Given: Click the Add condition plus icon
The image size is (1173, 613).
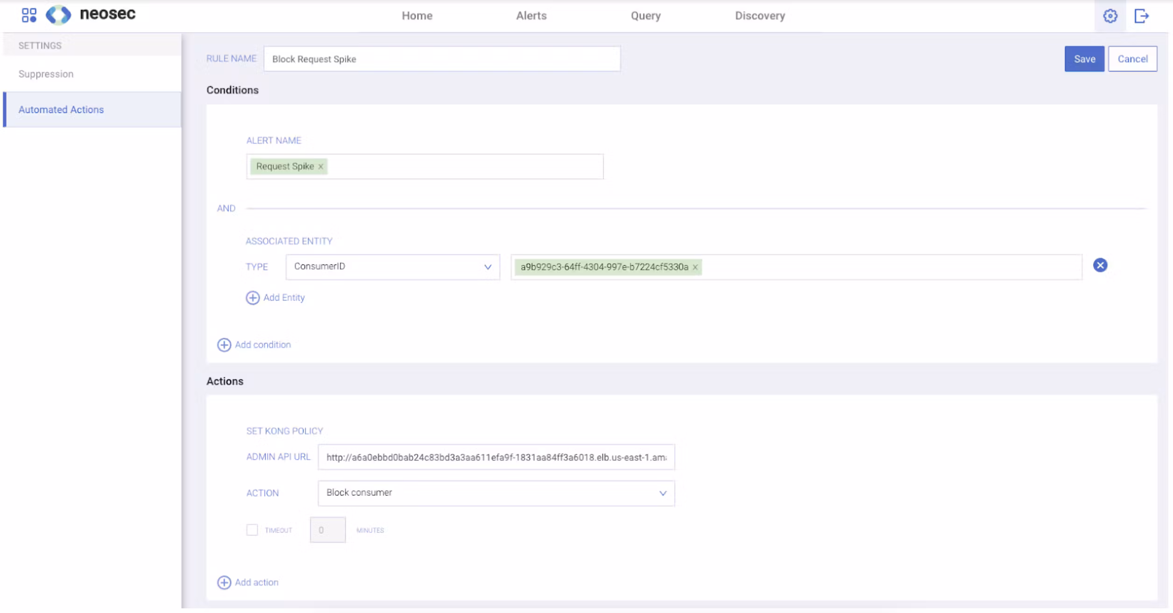Looking at the screenshot, I should (x=224, y=345).
